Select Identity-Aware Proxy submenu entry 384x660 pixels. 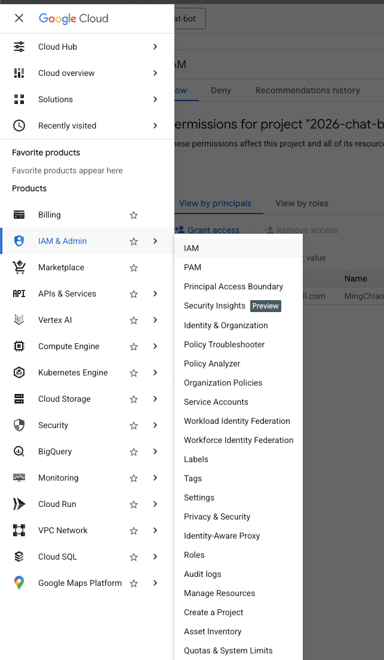pyautogui.click(x=238, y=536)
